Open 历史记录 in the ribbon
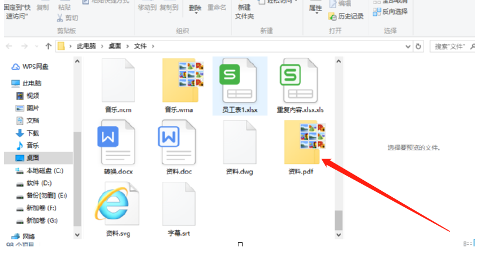The image size is (491, 254). pyautogui.click(x=346, y=16)
